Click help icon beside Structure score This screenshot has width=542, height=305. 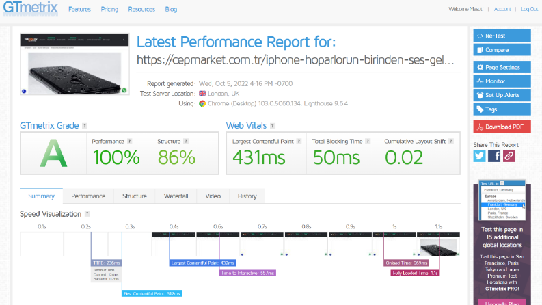click(x=186, y=141)
